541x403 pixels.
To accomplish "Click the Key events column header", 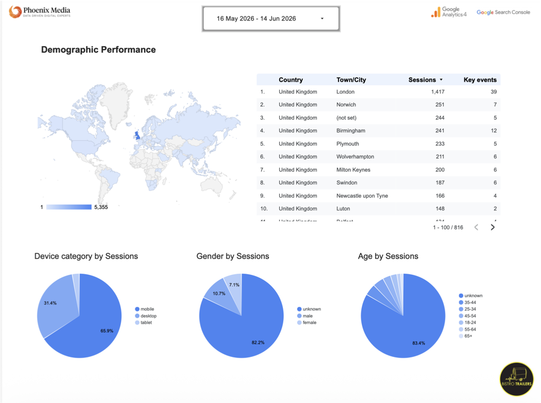I will point(480,80).
